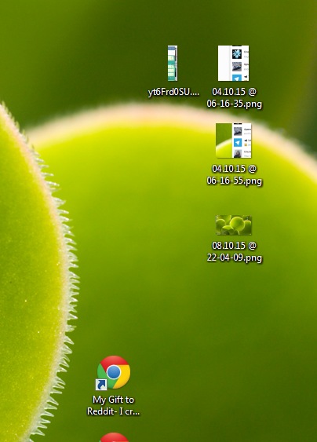Click the 'My Gift to Reddit- I cr...' label
The height and width of the screenshot is (442, 317).
point(113,405)
